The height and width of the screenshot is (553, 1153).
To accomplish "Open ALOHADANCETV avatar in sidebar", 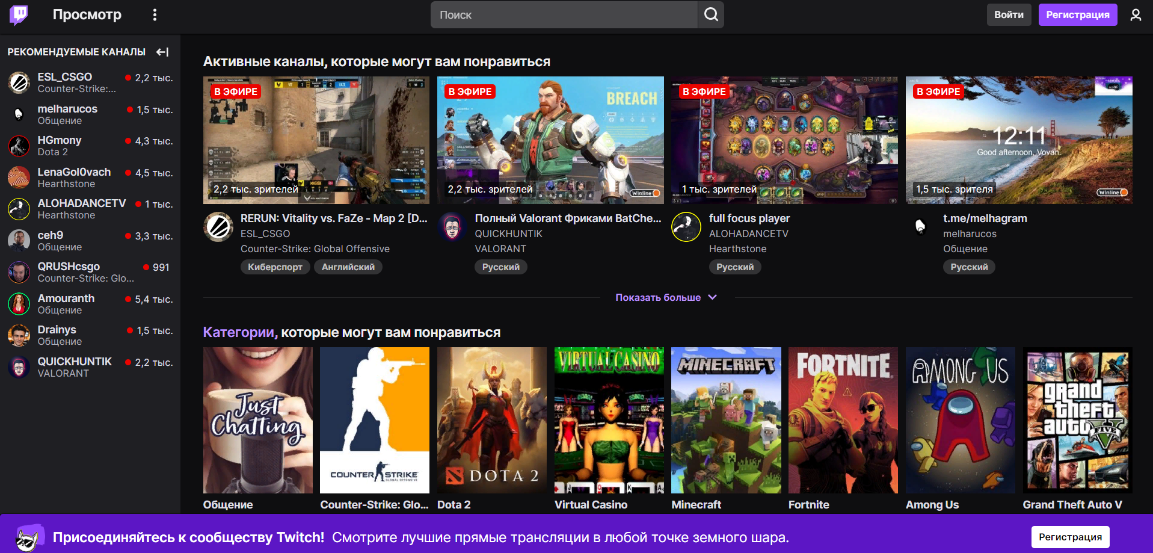I will 19,209.
